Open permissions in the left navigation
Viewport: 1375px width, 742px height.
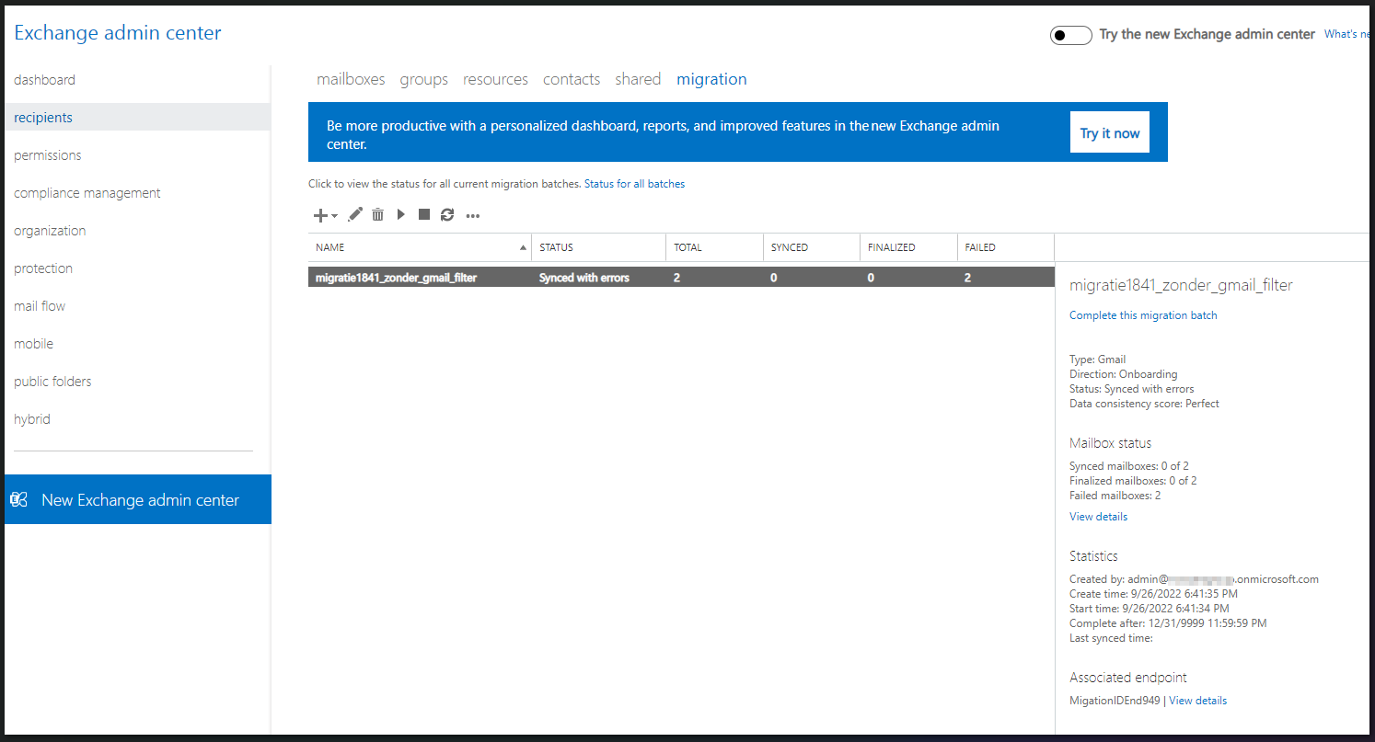click(x=48, y=155)
